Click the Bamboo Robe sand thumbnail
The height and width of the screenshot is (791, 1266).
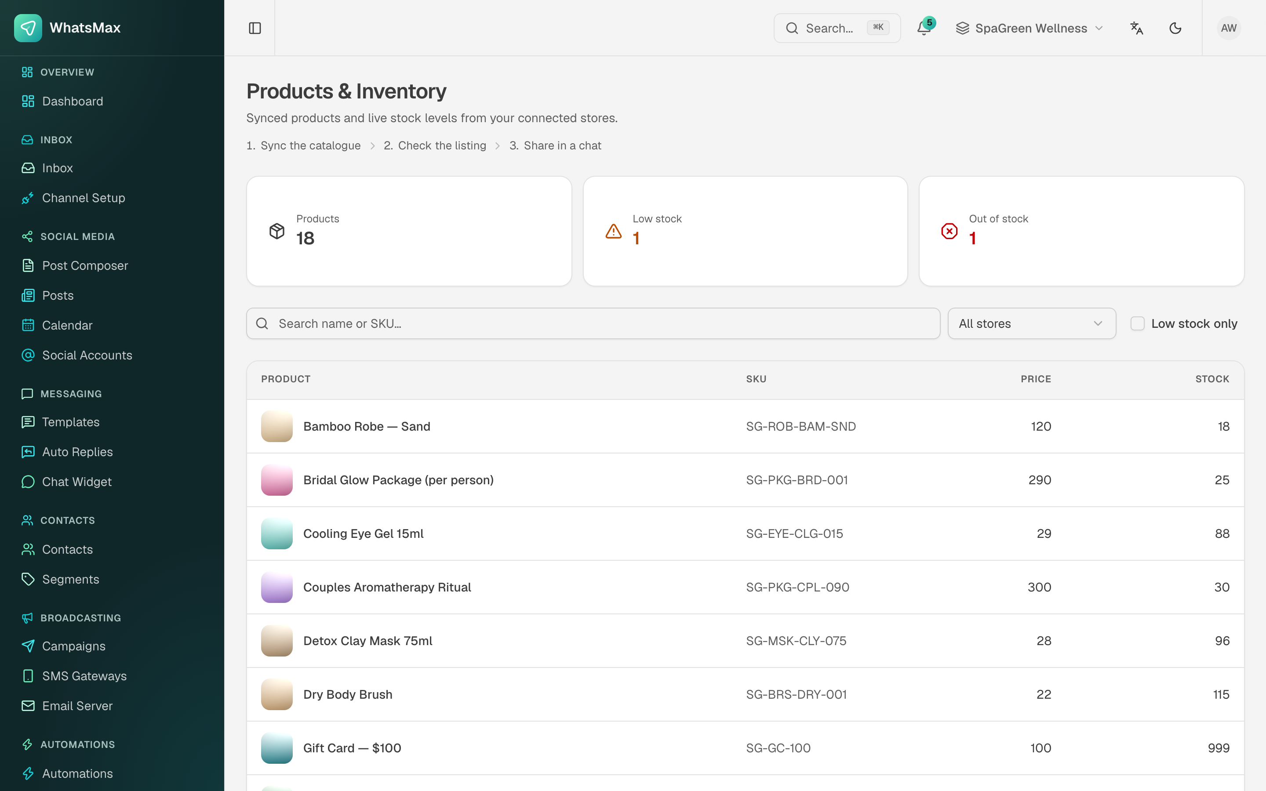[277, 426]
